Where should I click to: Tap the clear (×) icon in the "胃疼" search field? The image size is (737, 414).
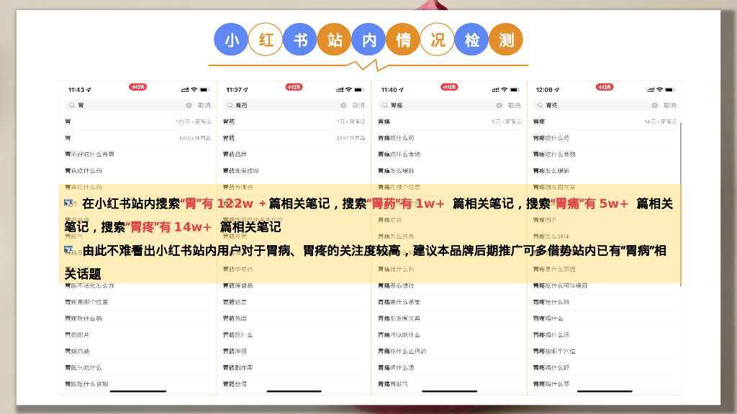(654, 104)
